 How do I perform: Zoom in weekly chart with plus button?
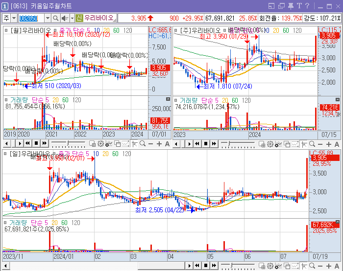click(329, 144)
